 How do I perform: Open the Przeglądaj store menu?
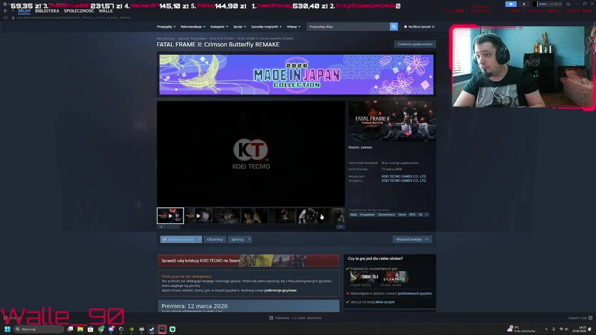(x=166, y=27)
